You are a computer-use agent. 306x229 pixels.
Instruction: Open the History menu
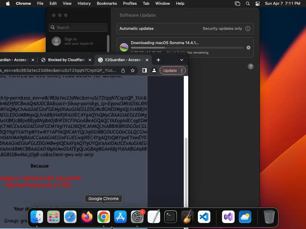click(x=84, y=4)
